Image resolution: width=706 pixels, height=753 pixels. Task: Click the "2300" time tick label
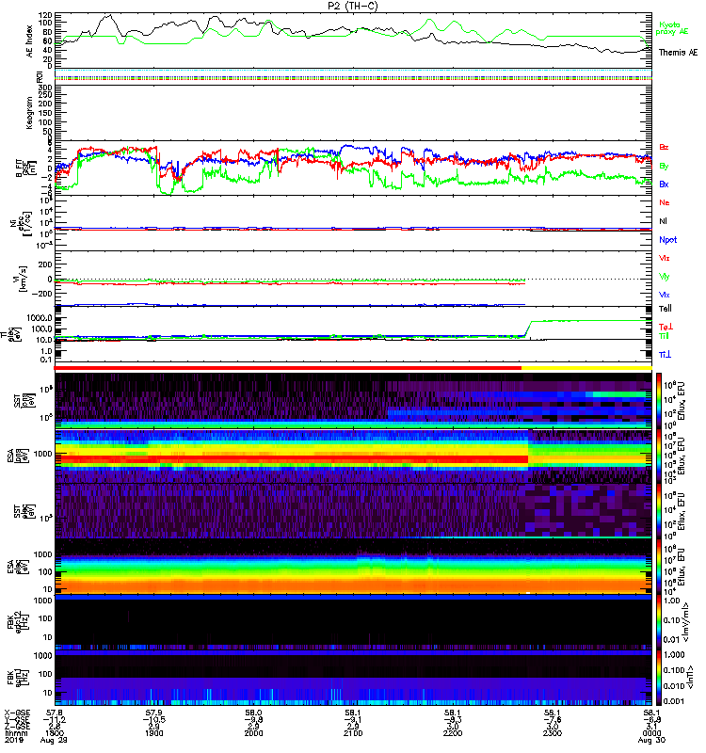pyautogui.click(x=552, y=733)
